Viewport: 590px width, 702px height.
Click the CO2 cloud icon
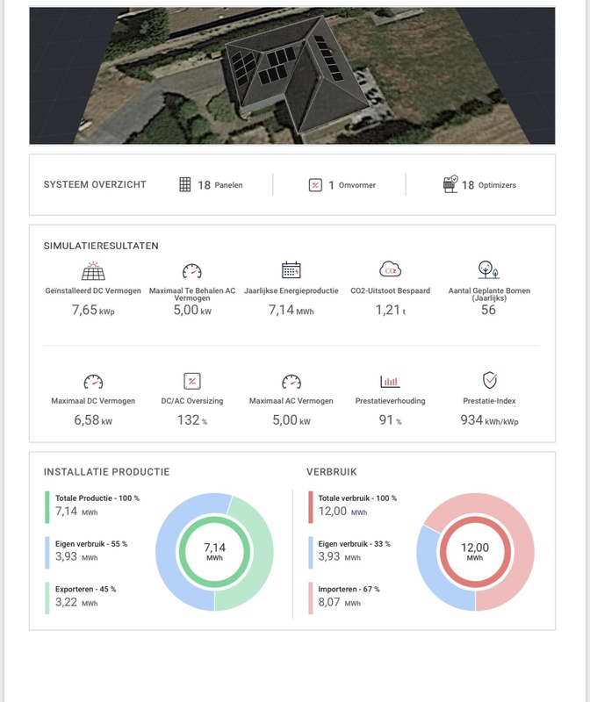(x=390, y=269)
